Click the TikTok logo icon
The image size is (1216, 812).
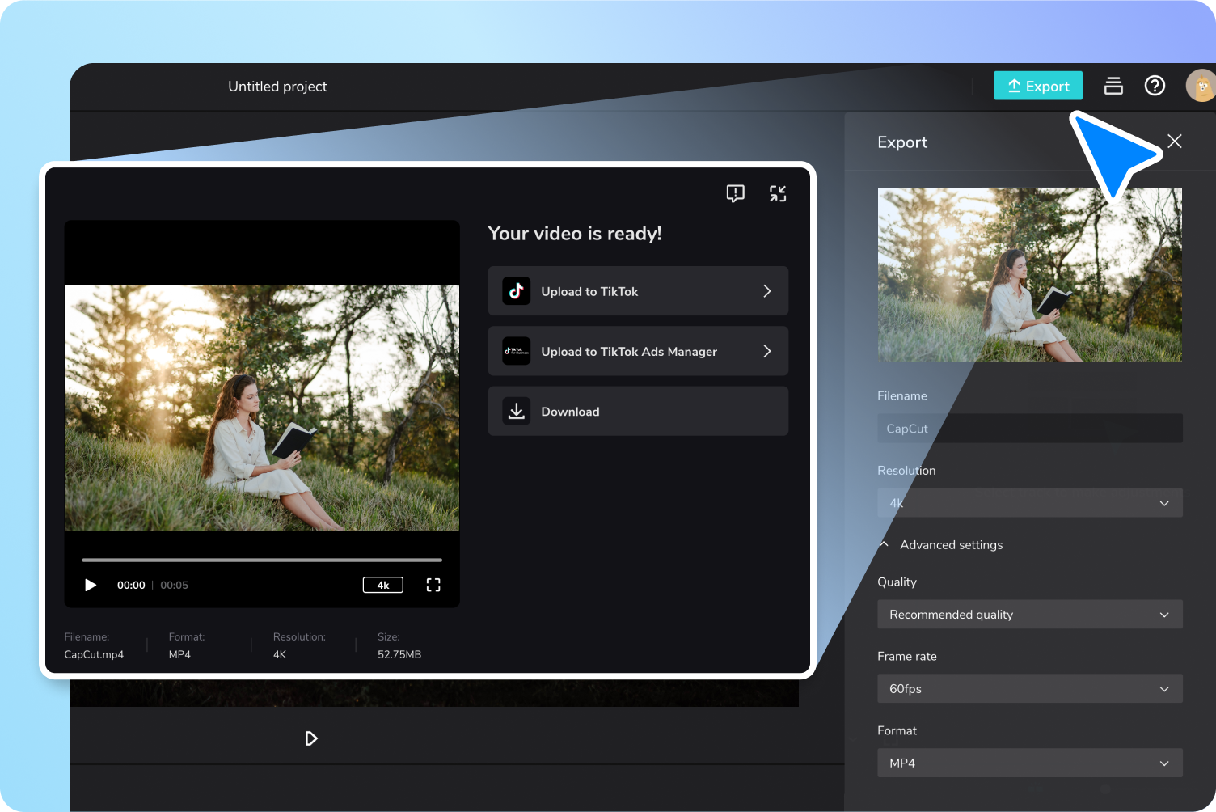coord(517,291)
